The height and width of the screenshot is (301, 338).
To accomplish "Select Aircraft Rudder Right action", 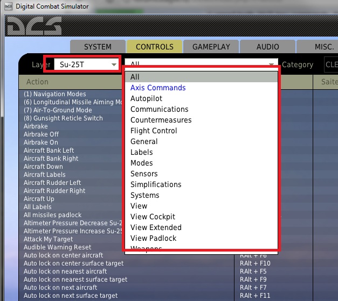I will pos(54,191).
